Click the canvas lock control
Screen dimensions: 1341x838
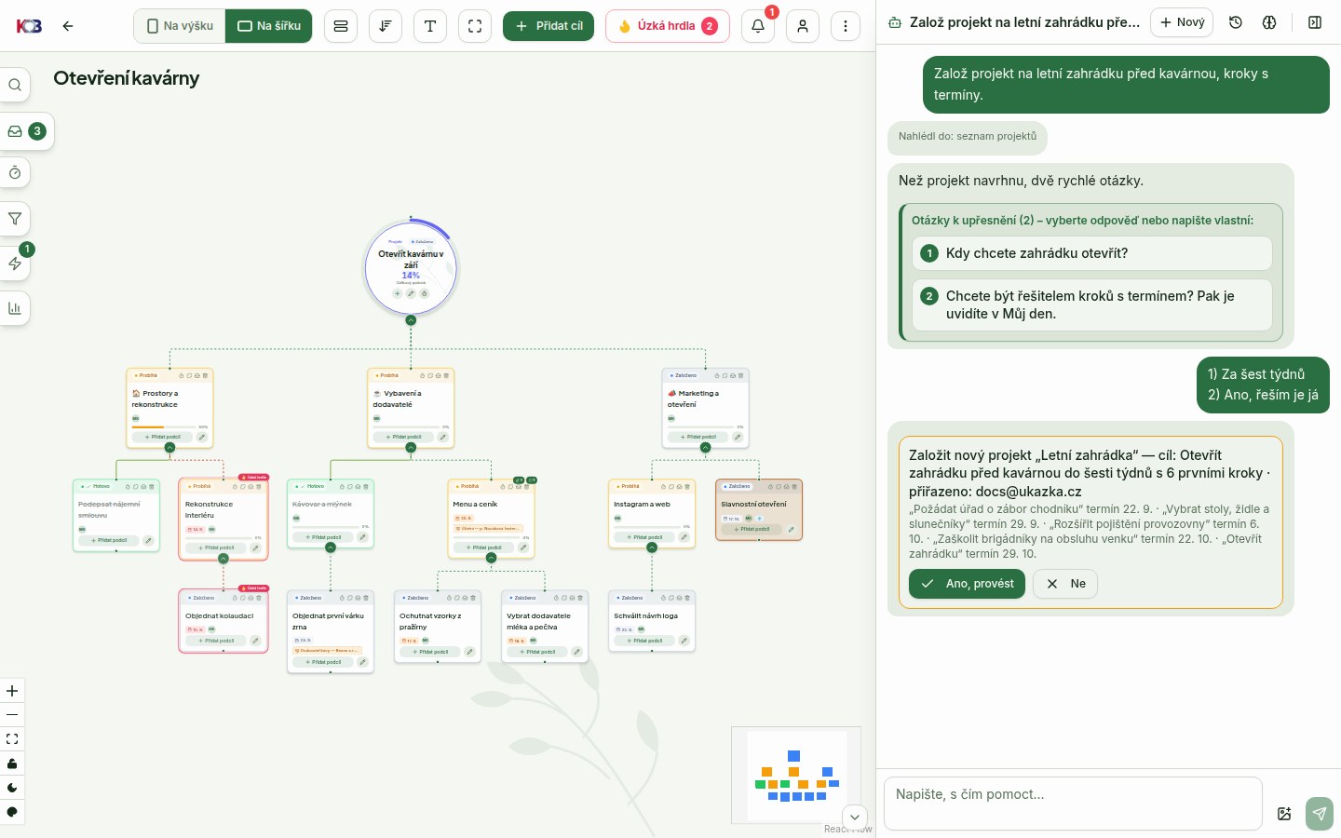click(12, 764)
